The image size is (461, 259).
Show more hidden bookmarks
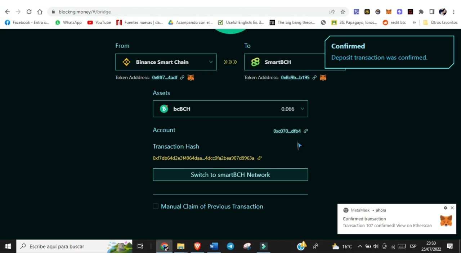[414, 22]
